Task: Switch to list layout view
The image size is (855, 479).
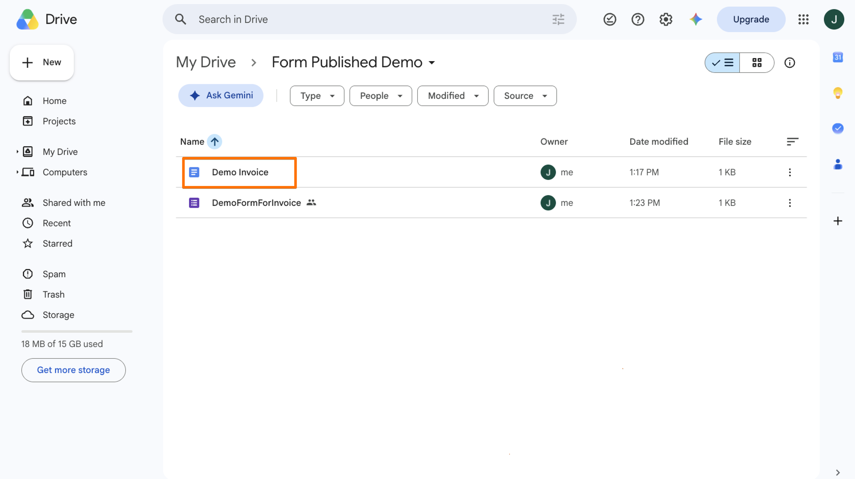Action: coord(722,62)
